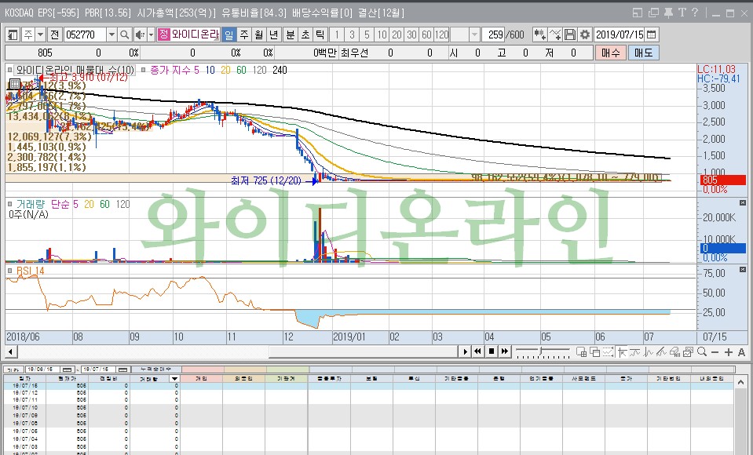This screenshot has height=455, width=753.
Task: Rewind the chart replay
Action: pos(477,351)
